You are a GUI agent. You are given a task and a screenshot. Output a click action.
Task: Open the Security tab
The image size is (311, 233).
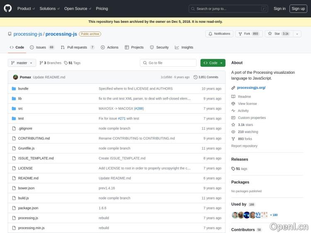click(x=159, y=47)
